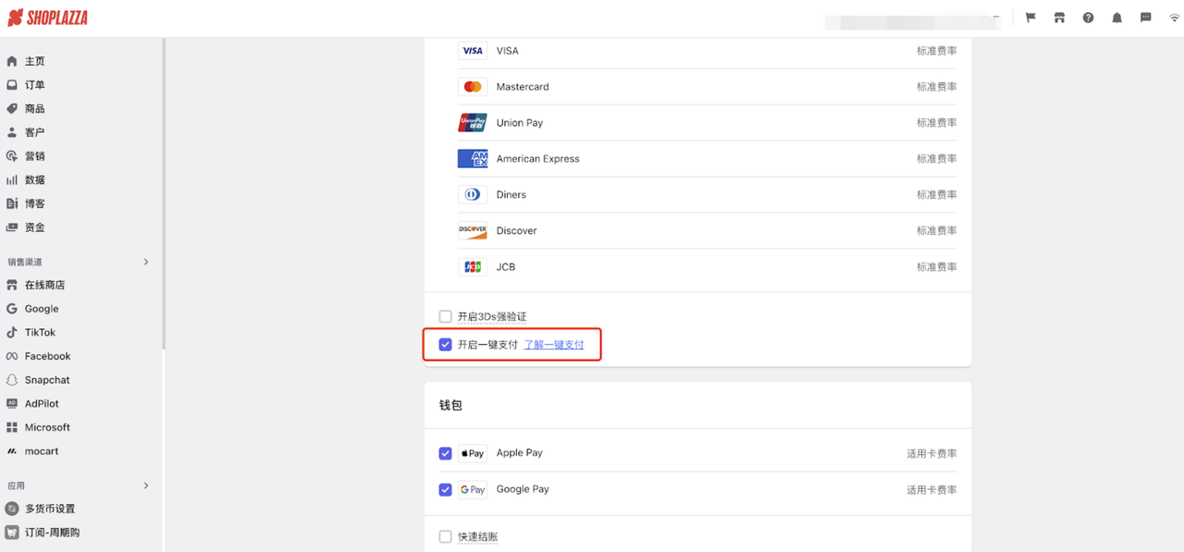Open the 了解一键支付 link
This screenshot has height=552, width=1184.
click(554, 345)
